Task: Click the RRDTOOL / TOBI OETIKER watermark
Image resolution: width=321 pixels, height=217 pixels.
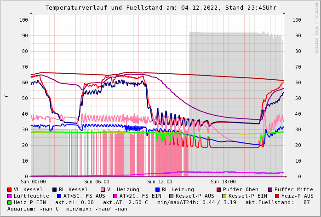Action: [x=316, y=28]
